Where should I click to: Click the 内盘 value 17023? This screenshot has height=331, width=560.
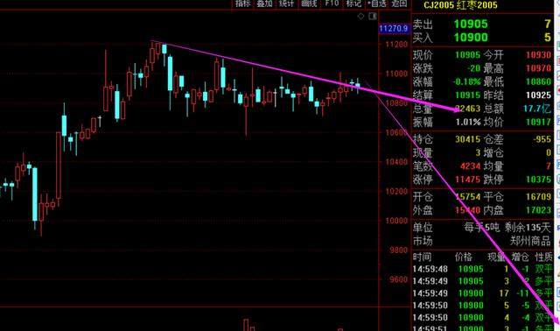[539, 210]
